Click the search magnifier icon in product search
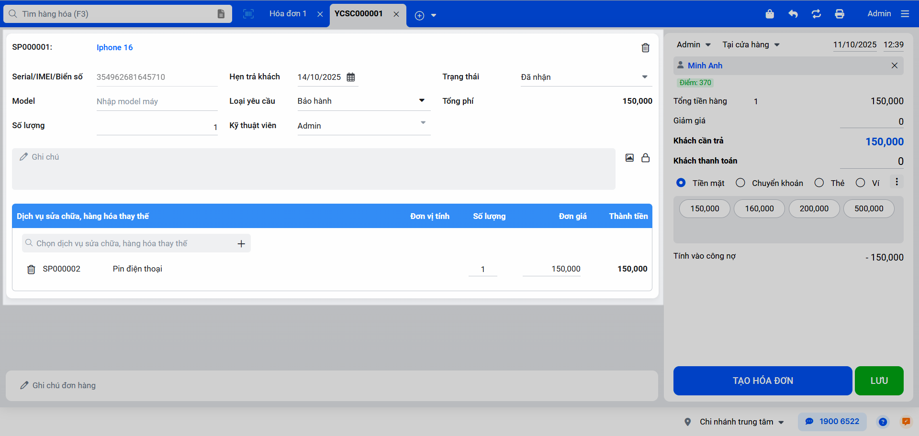Image resolution: width=919 pixels, height=436 pixels. 13,14
